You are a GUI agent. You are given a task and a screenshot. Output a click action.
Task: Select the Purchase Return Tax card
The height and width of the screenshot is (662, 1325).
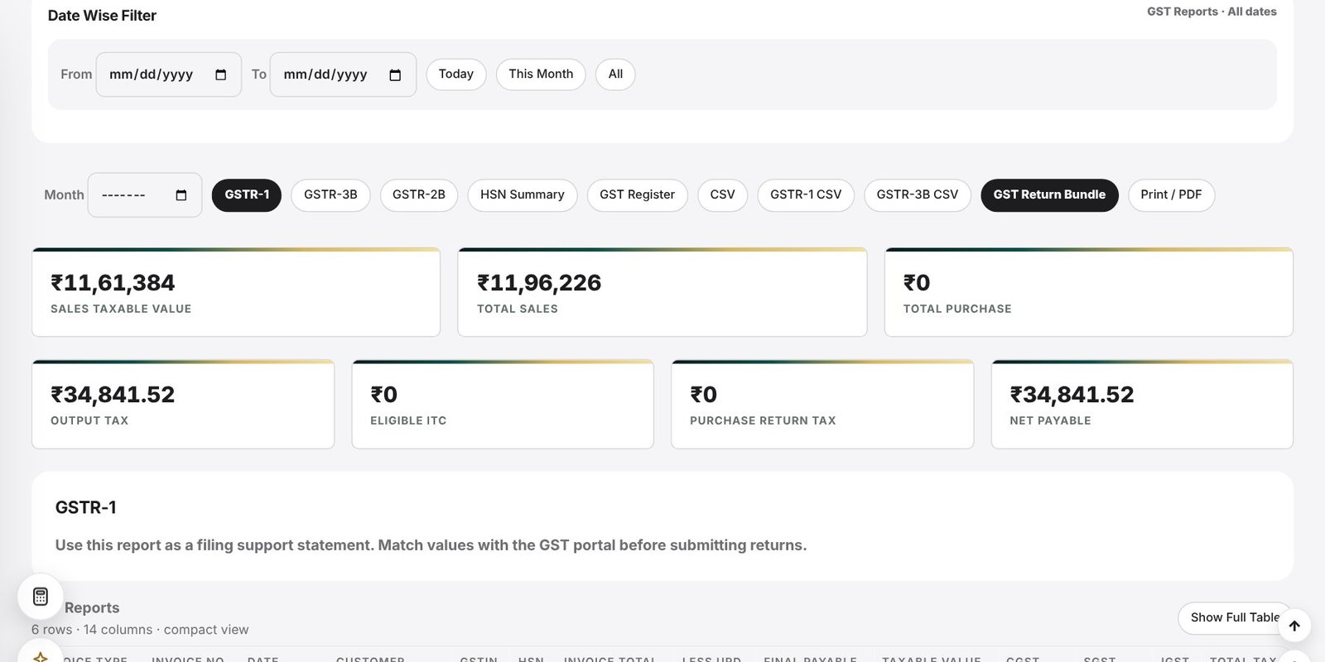(822, 405)
